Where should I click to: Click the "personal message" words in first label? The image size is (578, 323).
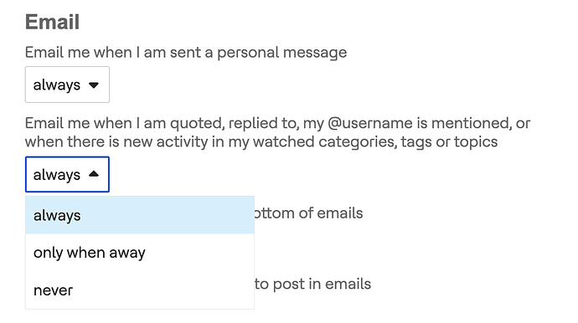281,53
